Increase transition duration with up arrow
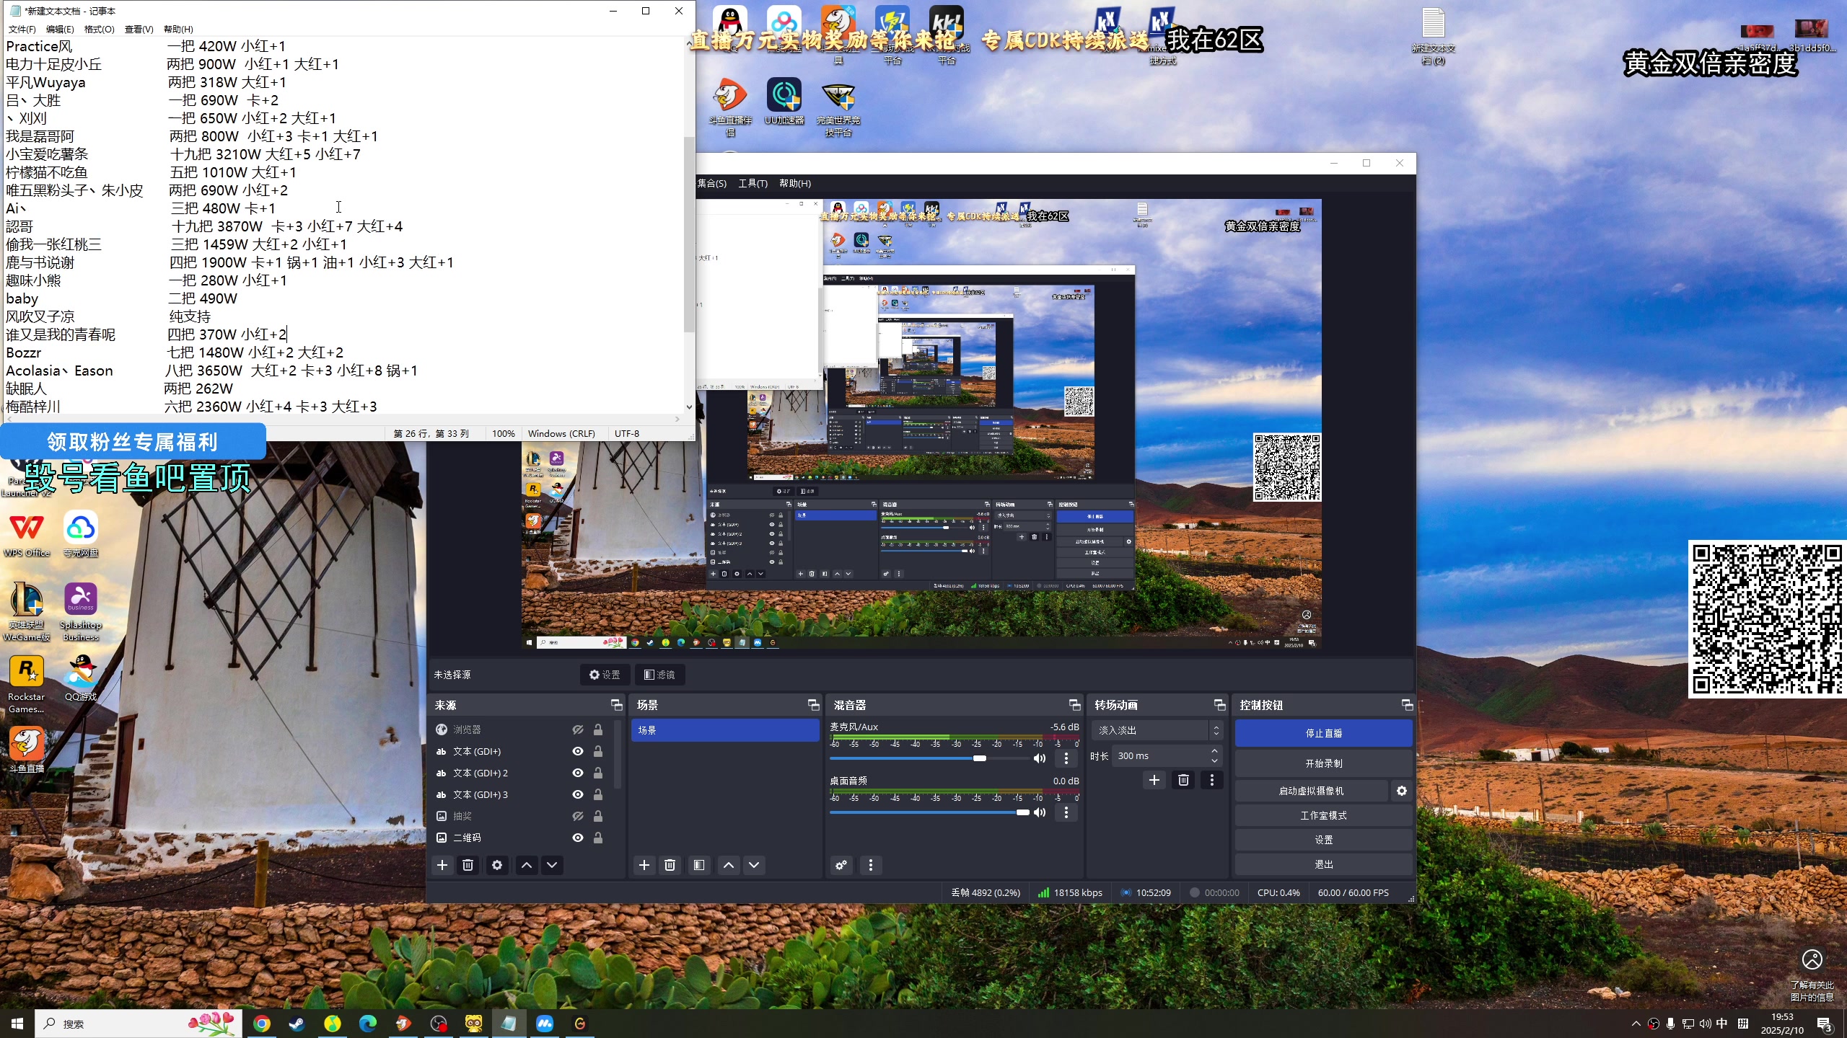The height and width of the screenshot is (1038, 1847). (1214, 751)
